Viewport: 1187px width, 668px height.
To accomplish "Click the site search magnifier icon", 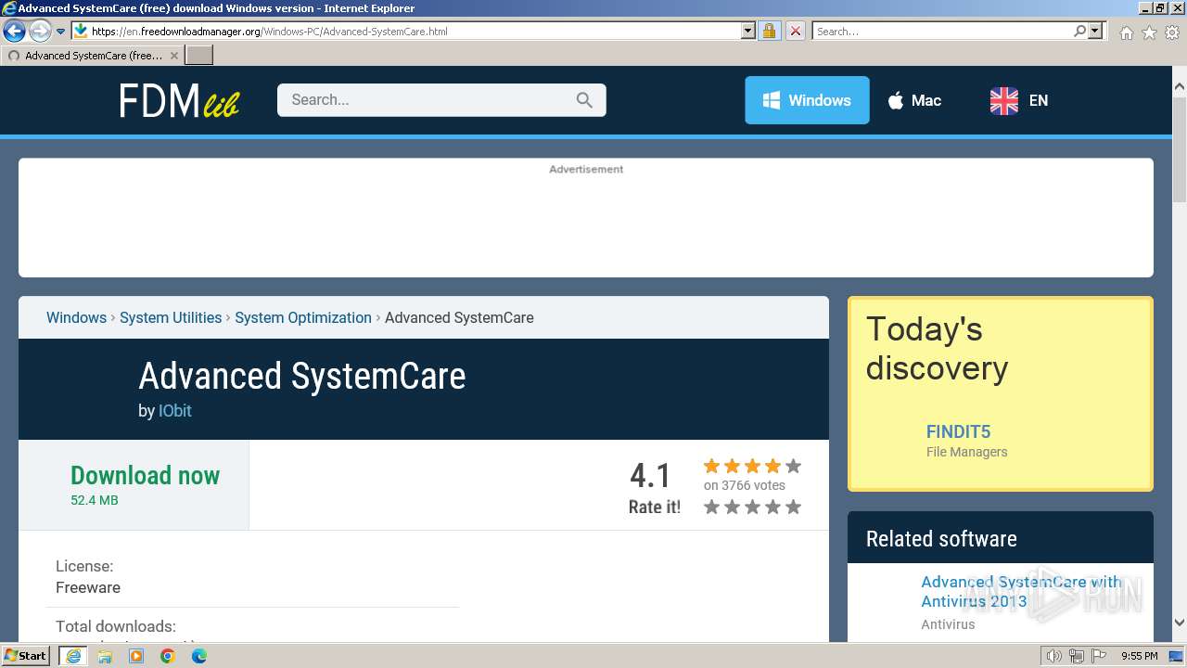I will (584, 100).
